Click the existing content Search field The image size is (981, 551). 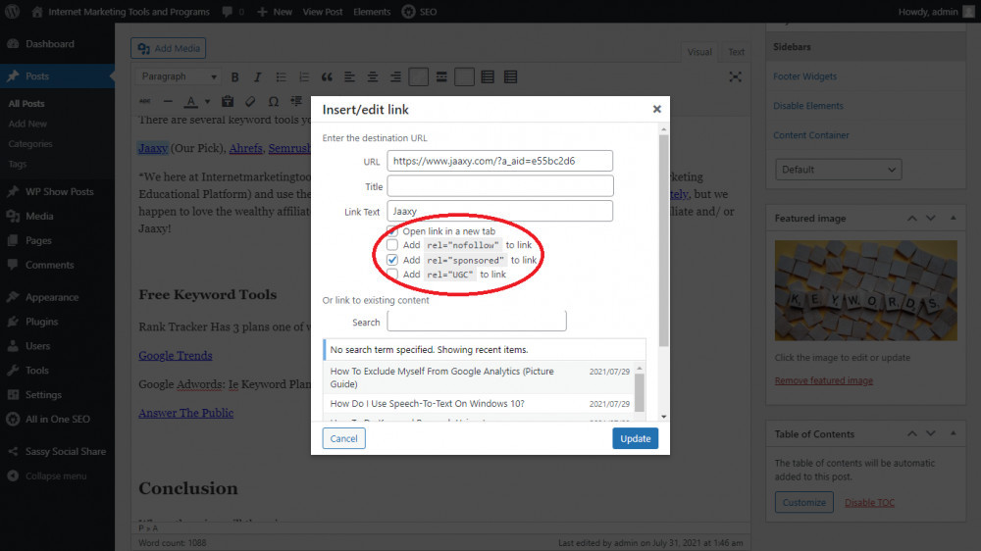[477, 322]
